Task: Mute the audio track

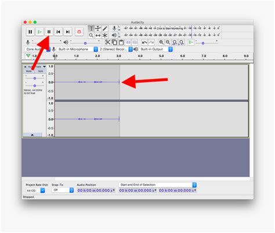Action: 29,71
